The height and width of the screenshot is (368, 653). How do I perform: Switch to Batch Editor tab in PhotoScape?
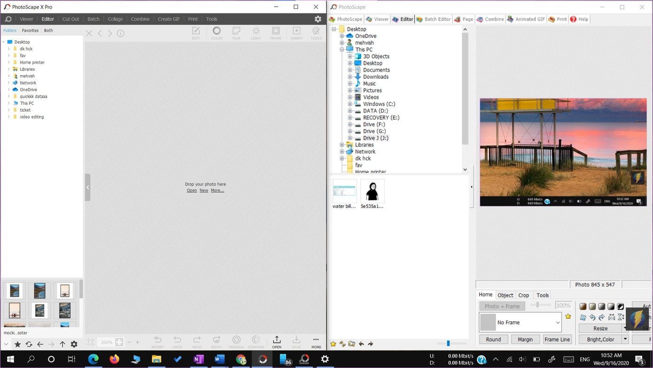(433, 19)
